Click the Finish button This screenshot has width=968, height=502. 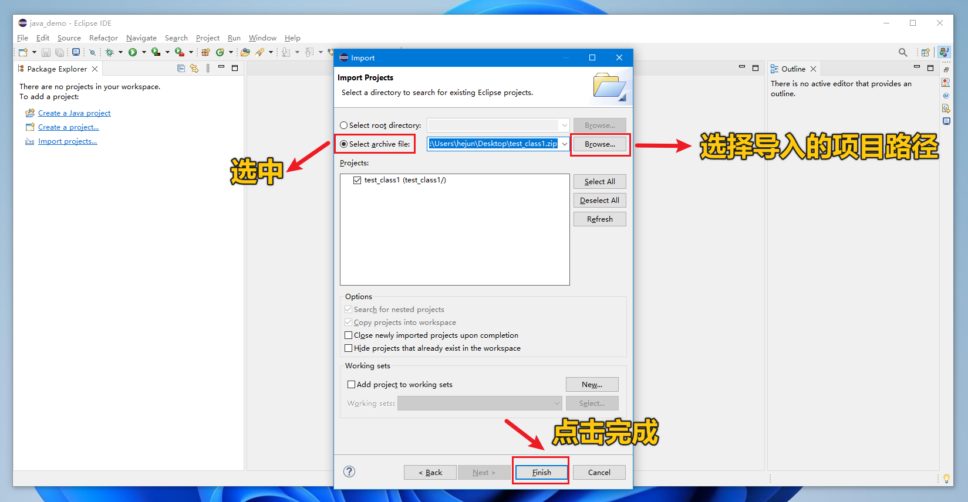click(541, 472)
